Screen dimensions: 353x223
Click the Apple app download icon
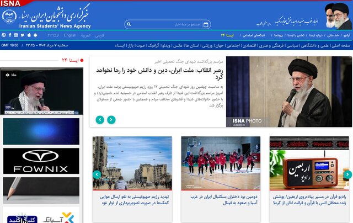[29, 35]
